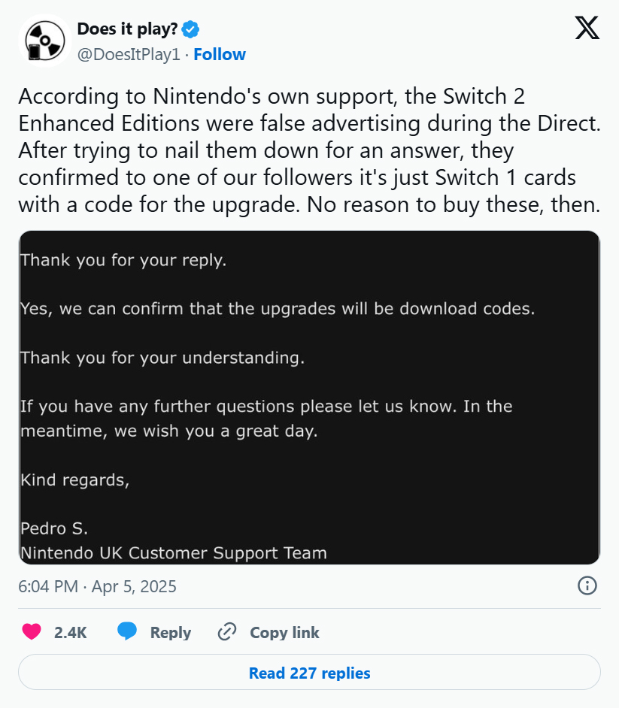Screen dimensions: 619x708
Task: Open the Does it play? profile avatar
Action: (44, 41)
